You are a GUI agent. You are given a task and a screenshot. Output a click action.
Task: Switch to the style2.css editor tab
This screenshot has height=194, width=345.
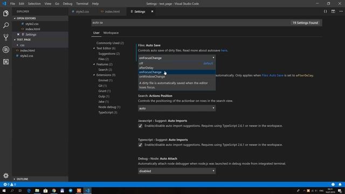click(82, 11)
